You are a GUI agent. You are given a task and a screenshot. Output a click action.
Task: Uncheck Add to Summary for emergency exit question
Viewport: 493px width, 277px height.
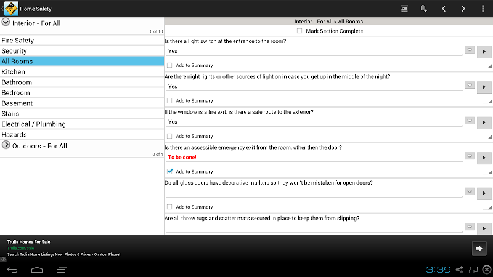pos(170,171)
